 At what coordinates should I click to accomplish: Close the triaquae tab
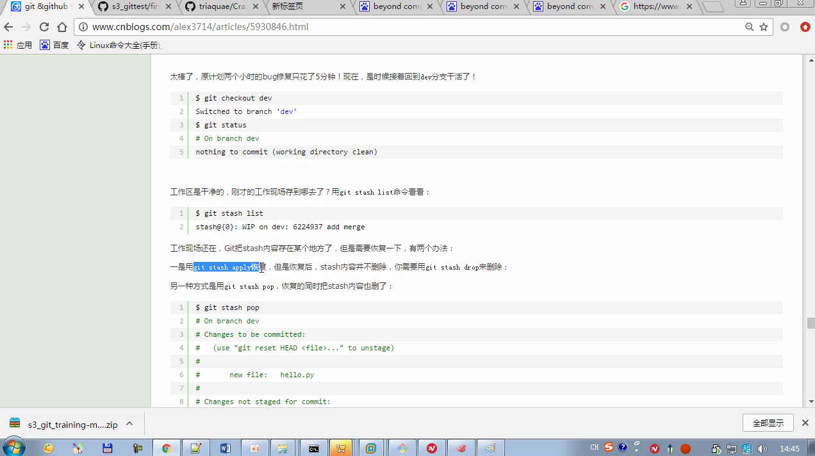255,6
